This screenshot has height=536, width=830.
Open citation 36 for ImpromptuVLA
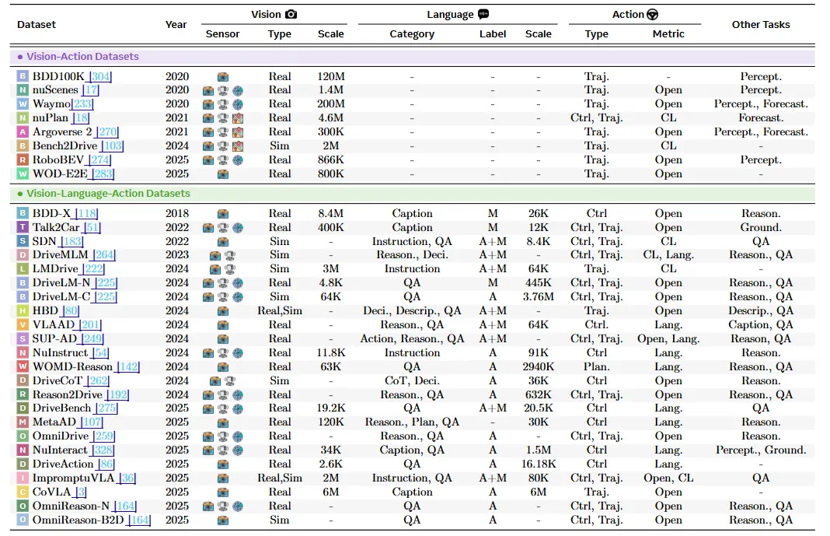pyautogui.click(x=127, y=478)
